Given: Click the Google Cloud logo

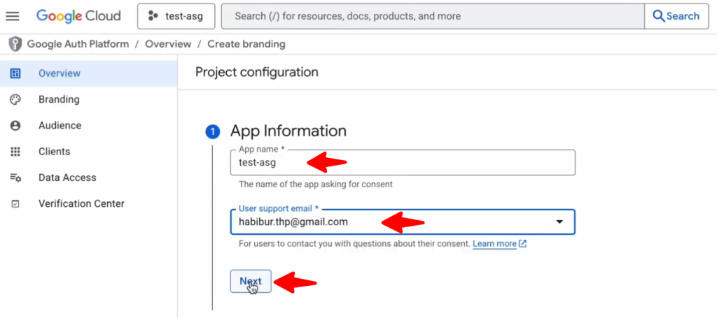Looking at the screenshot, I should tap(78, 16).
